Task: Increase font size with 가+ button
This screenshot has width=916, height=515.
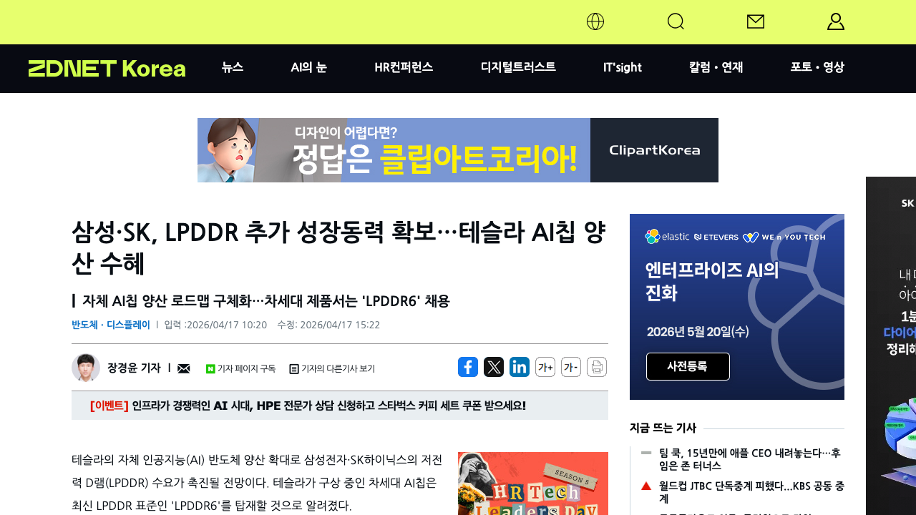Action: tap(545, 367)
